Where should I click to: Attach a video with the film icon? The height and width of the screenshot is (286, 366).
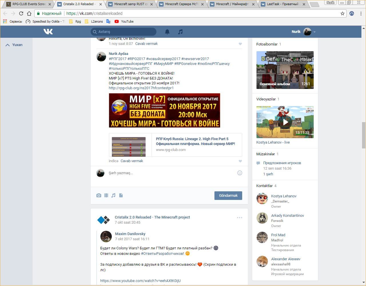[x=106, y=195]
